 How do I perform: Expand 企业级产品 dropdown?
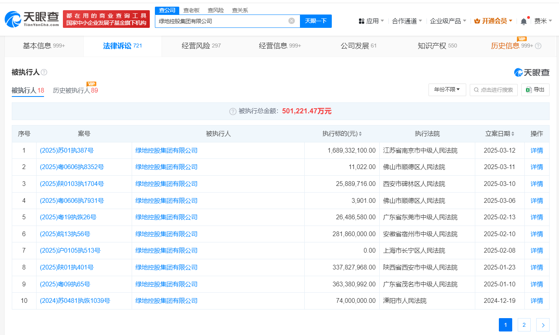click(x=448, y=21)
